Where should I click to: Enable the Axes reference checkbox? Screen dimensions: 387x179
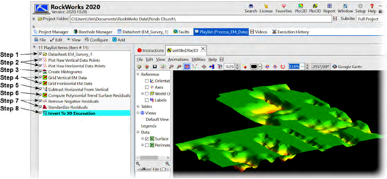(147, 87)
